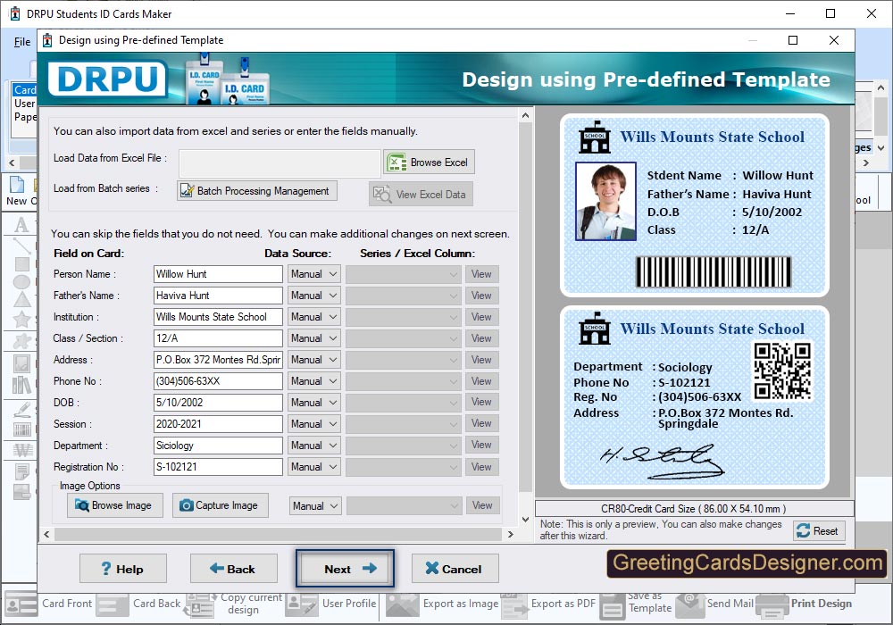893x625 pixels.
Task: Click the student photo on card preview
Action: 606,201
